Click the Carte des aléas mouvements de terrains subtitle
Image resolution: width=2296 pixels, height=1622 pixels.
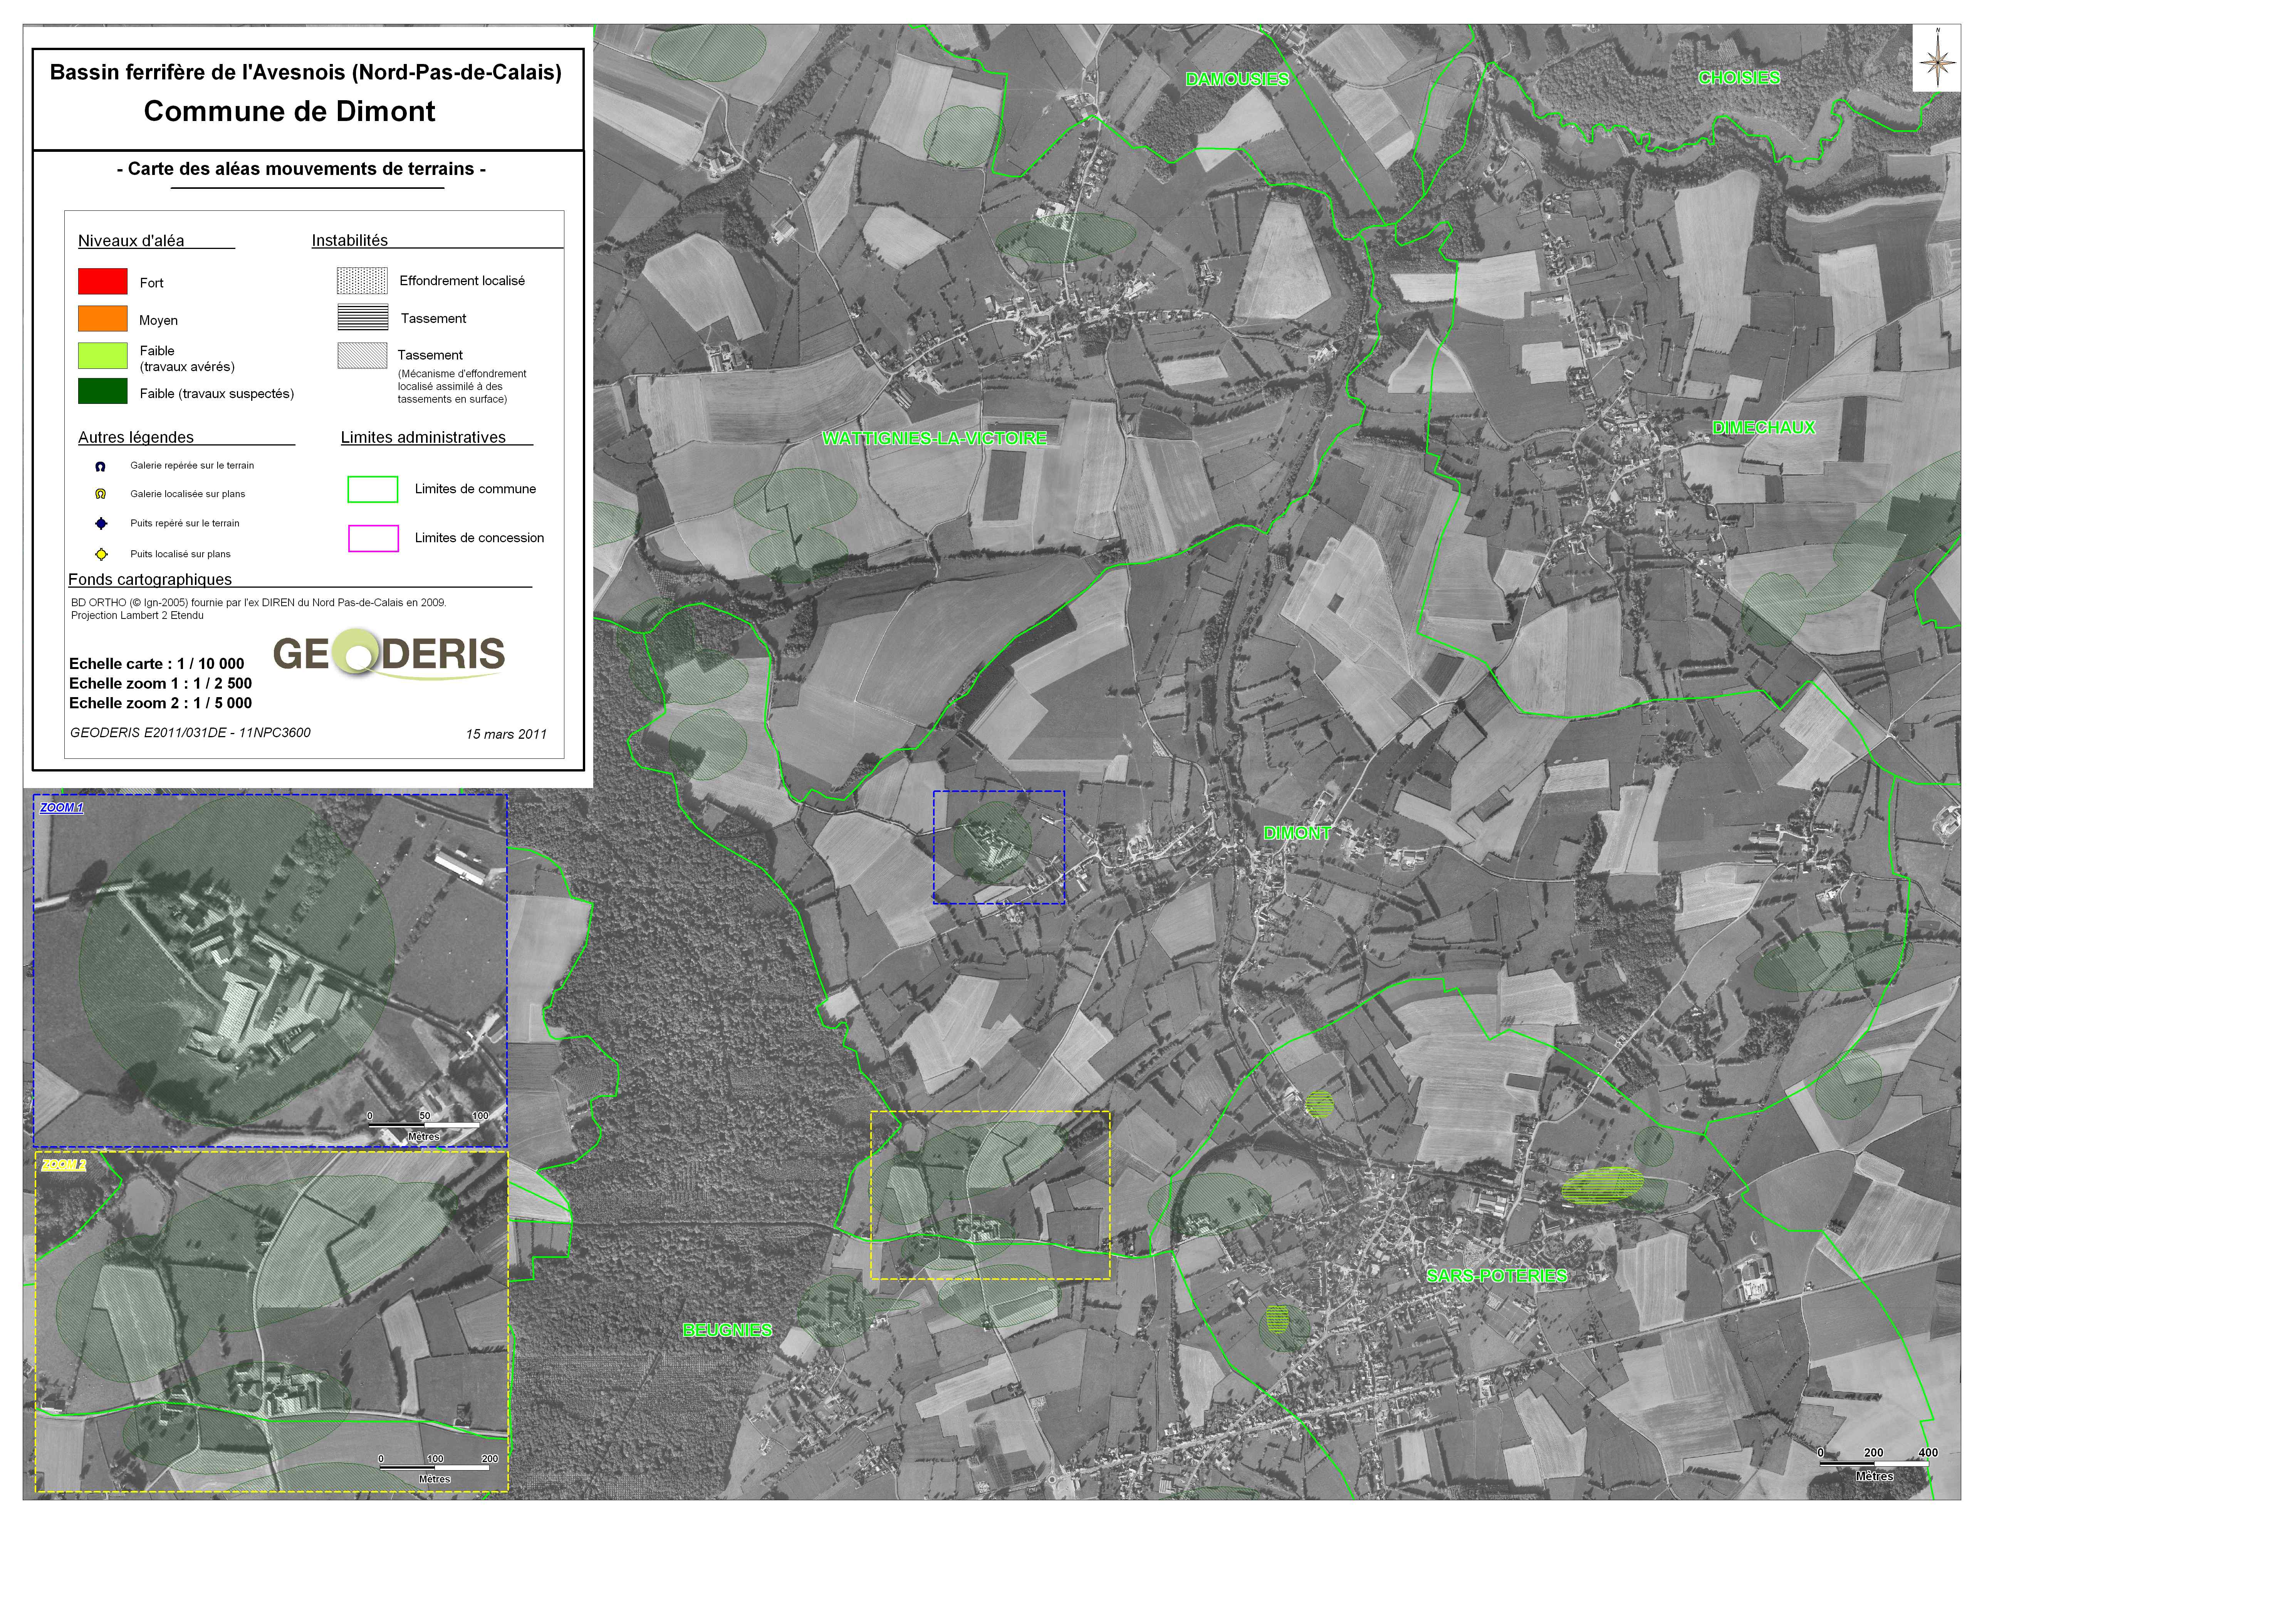pyautogui.click(x=301, y=169)
